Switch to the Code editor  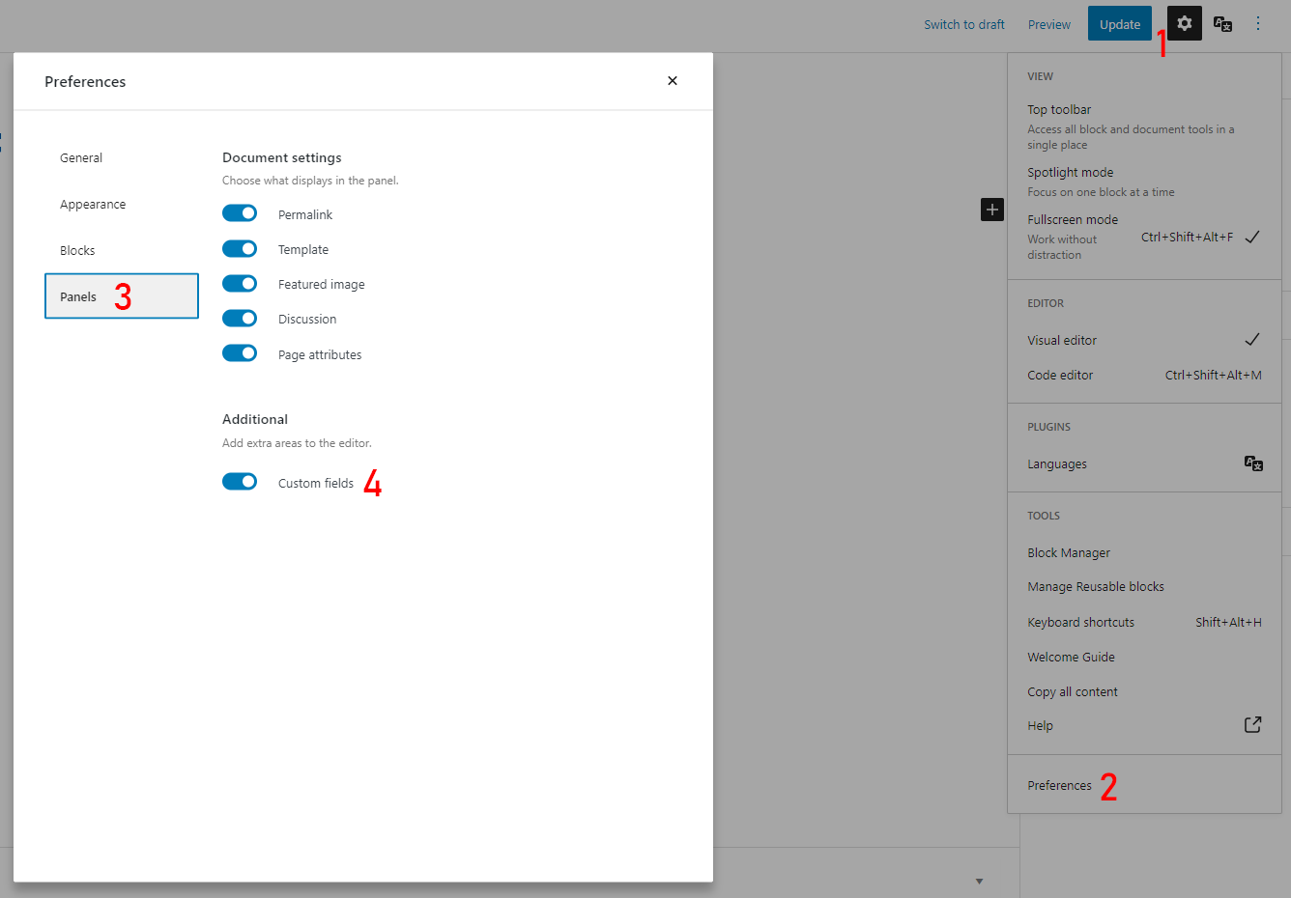coord(1060,375)
